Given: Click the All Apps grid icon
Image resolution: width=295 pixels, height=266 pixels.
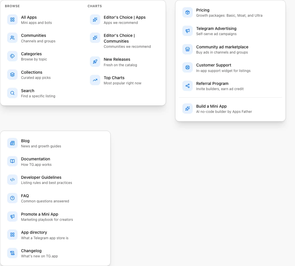Looking at the screenshot, I should pos(12,20).
